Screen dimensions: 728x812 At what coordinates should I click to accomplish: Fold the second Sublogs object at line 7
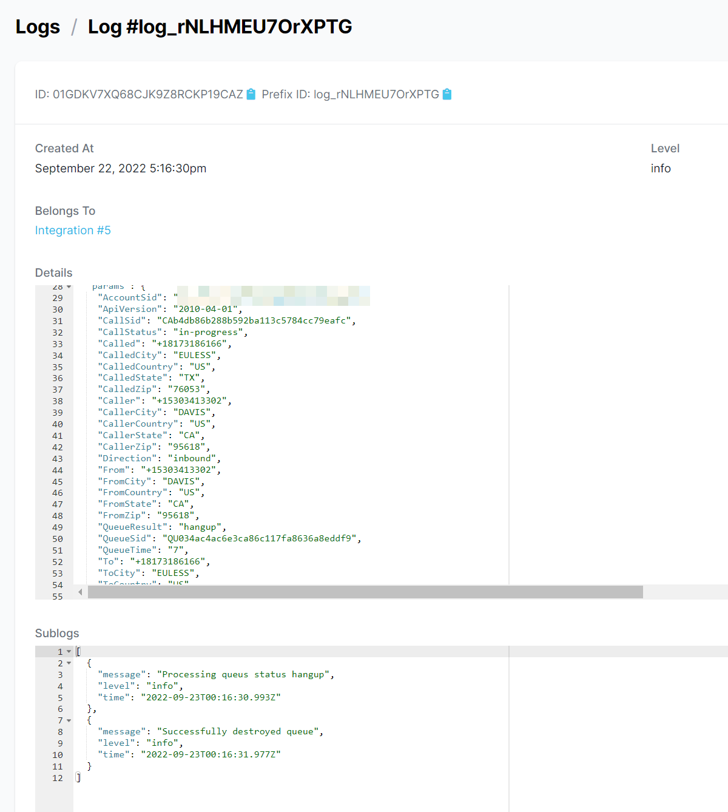69,720
